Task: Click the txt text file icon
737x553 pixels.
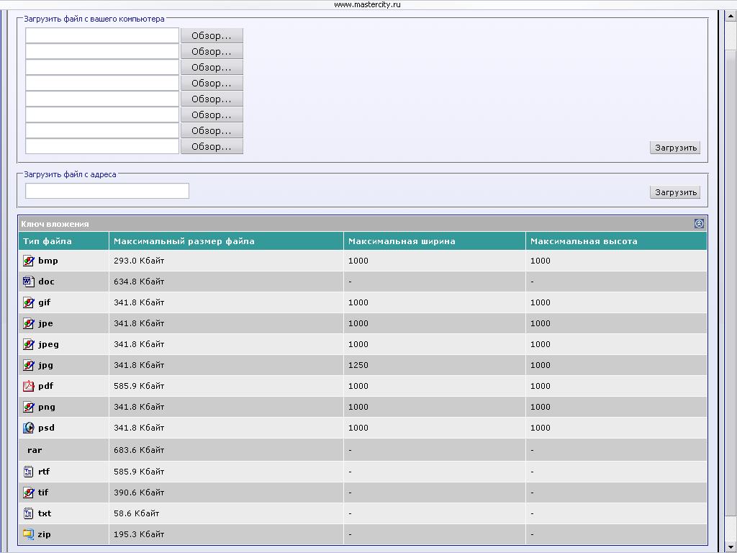Action: click(29, 513)
